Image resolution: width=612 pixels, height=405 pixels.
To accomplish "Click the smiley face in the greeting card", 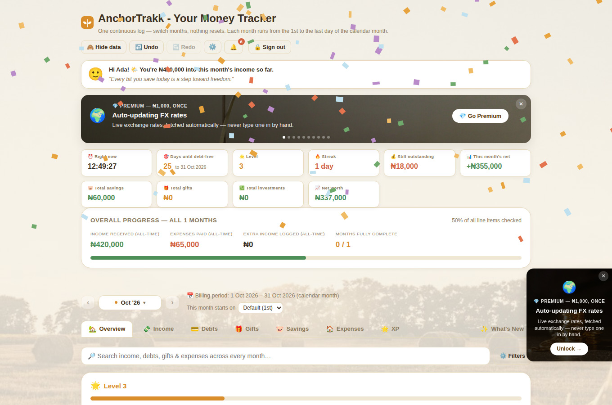I will [x=95, y=74].
